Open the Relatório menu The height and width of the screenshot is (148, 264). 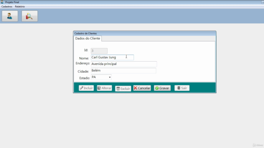click(x=20, y=7)
